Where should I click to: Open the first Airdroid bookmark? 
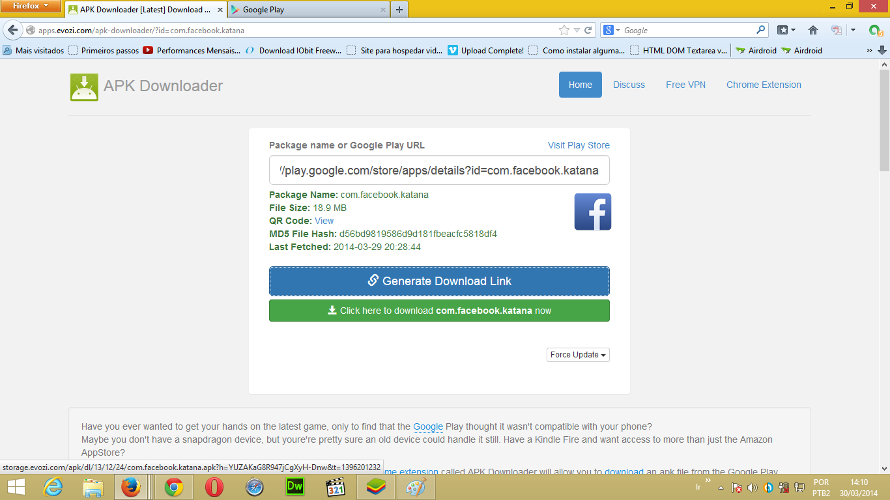(x=756, y=50)
